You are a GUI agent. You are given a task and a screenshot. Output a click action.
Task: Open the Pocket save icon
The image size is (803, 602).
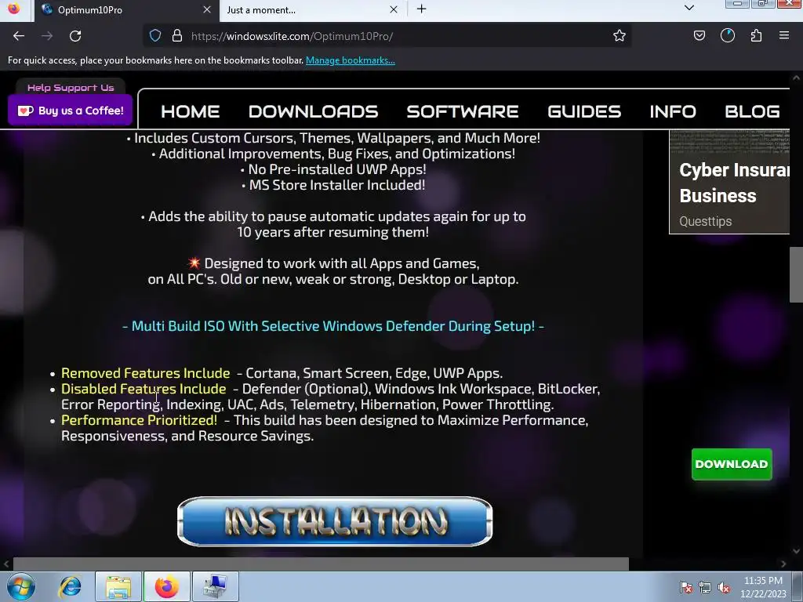click(x=699, y=36)
